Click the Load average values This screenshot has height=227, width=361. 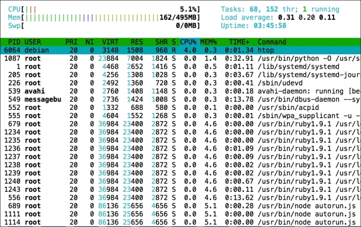pyautogui.click(x=307, y=18)
